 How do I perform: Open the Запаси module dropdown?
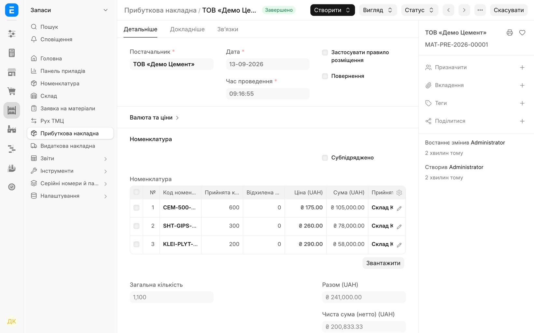(69, 10)
